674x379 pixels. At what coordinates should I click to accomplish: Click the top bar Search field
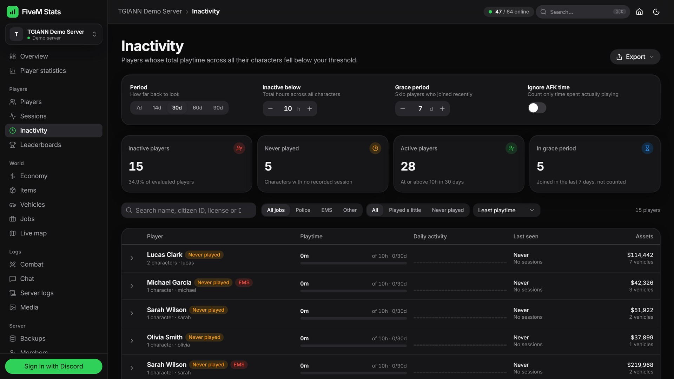click(x=583, y=12)
